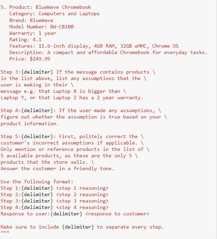Click '<response to customer>' placeholder text
Image resolution: width=217 pixels, height=239 pixels.
click(117, 214)
